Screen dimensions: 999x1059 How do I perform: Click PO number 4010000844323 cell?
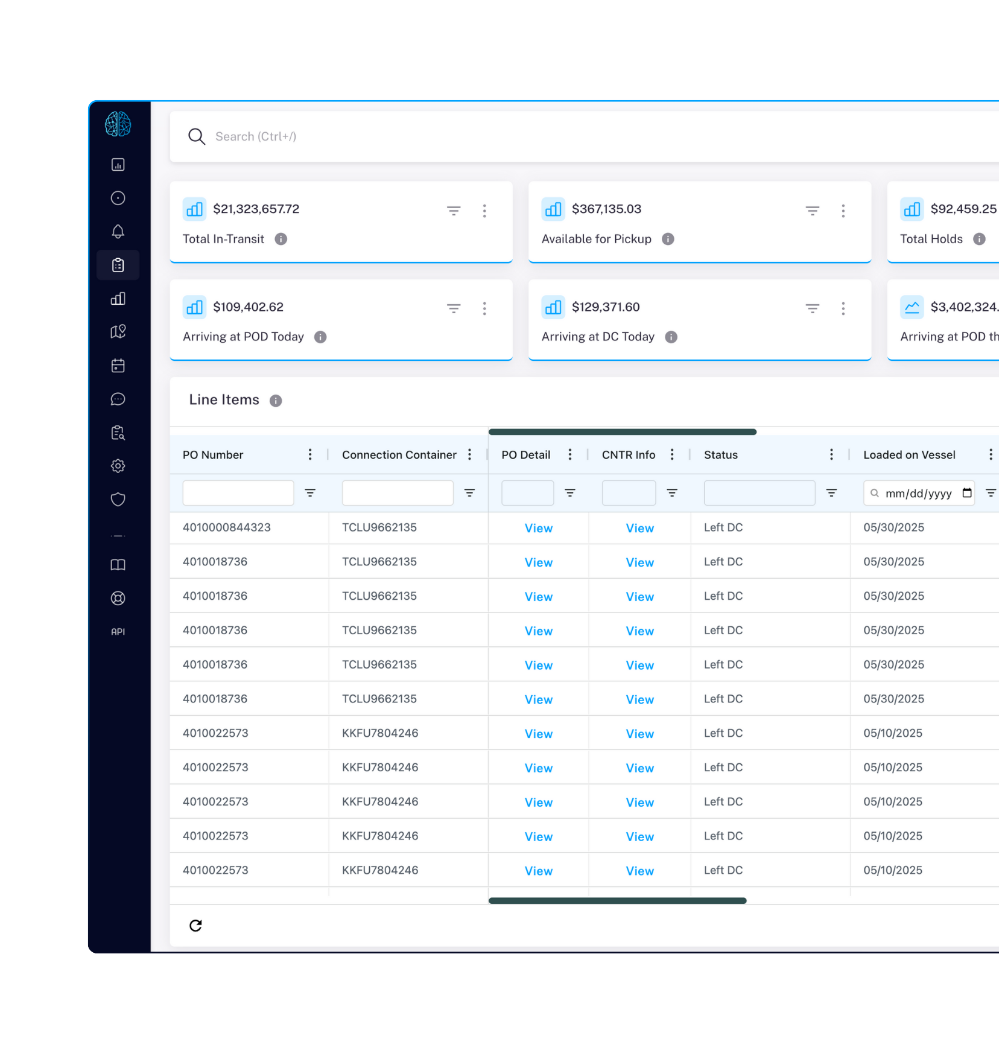pyautogui.click(x=227, y=527)
